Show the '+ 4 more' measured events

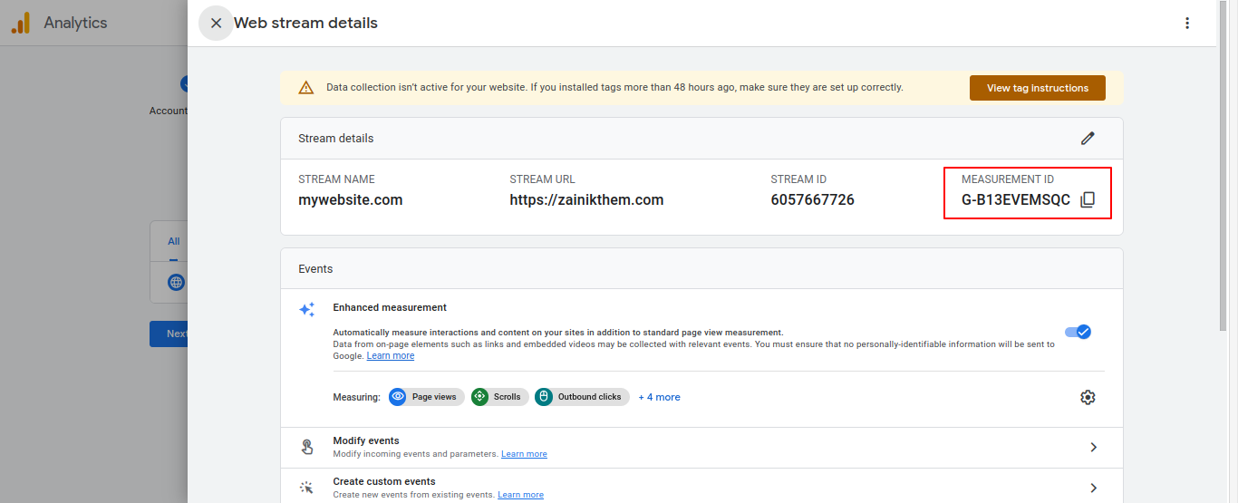point(659,397)
